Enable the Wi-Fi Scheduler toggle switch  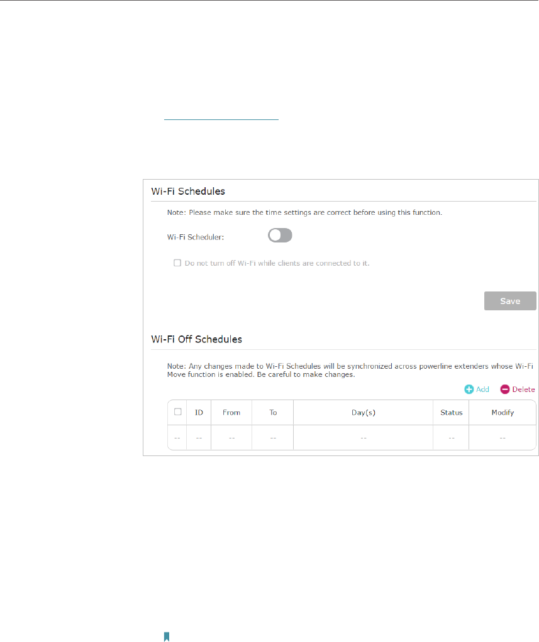point(280,236)
